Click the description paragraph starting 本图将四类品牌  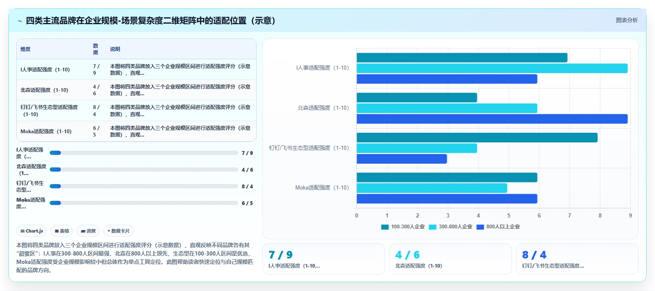click(x=135, y=258)
